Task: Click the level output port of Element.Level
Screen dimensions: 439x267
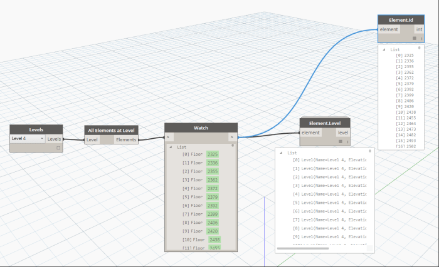Action: point(343,133)
